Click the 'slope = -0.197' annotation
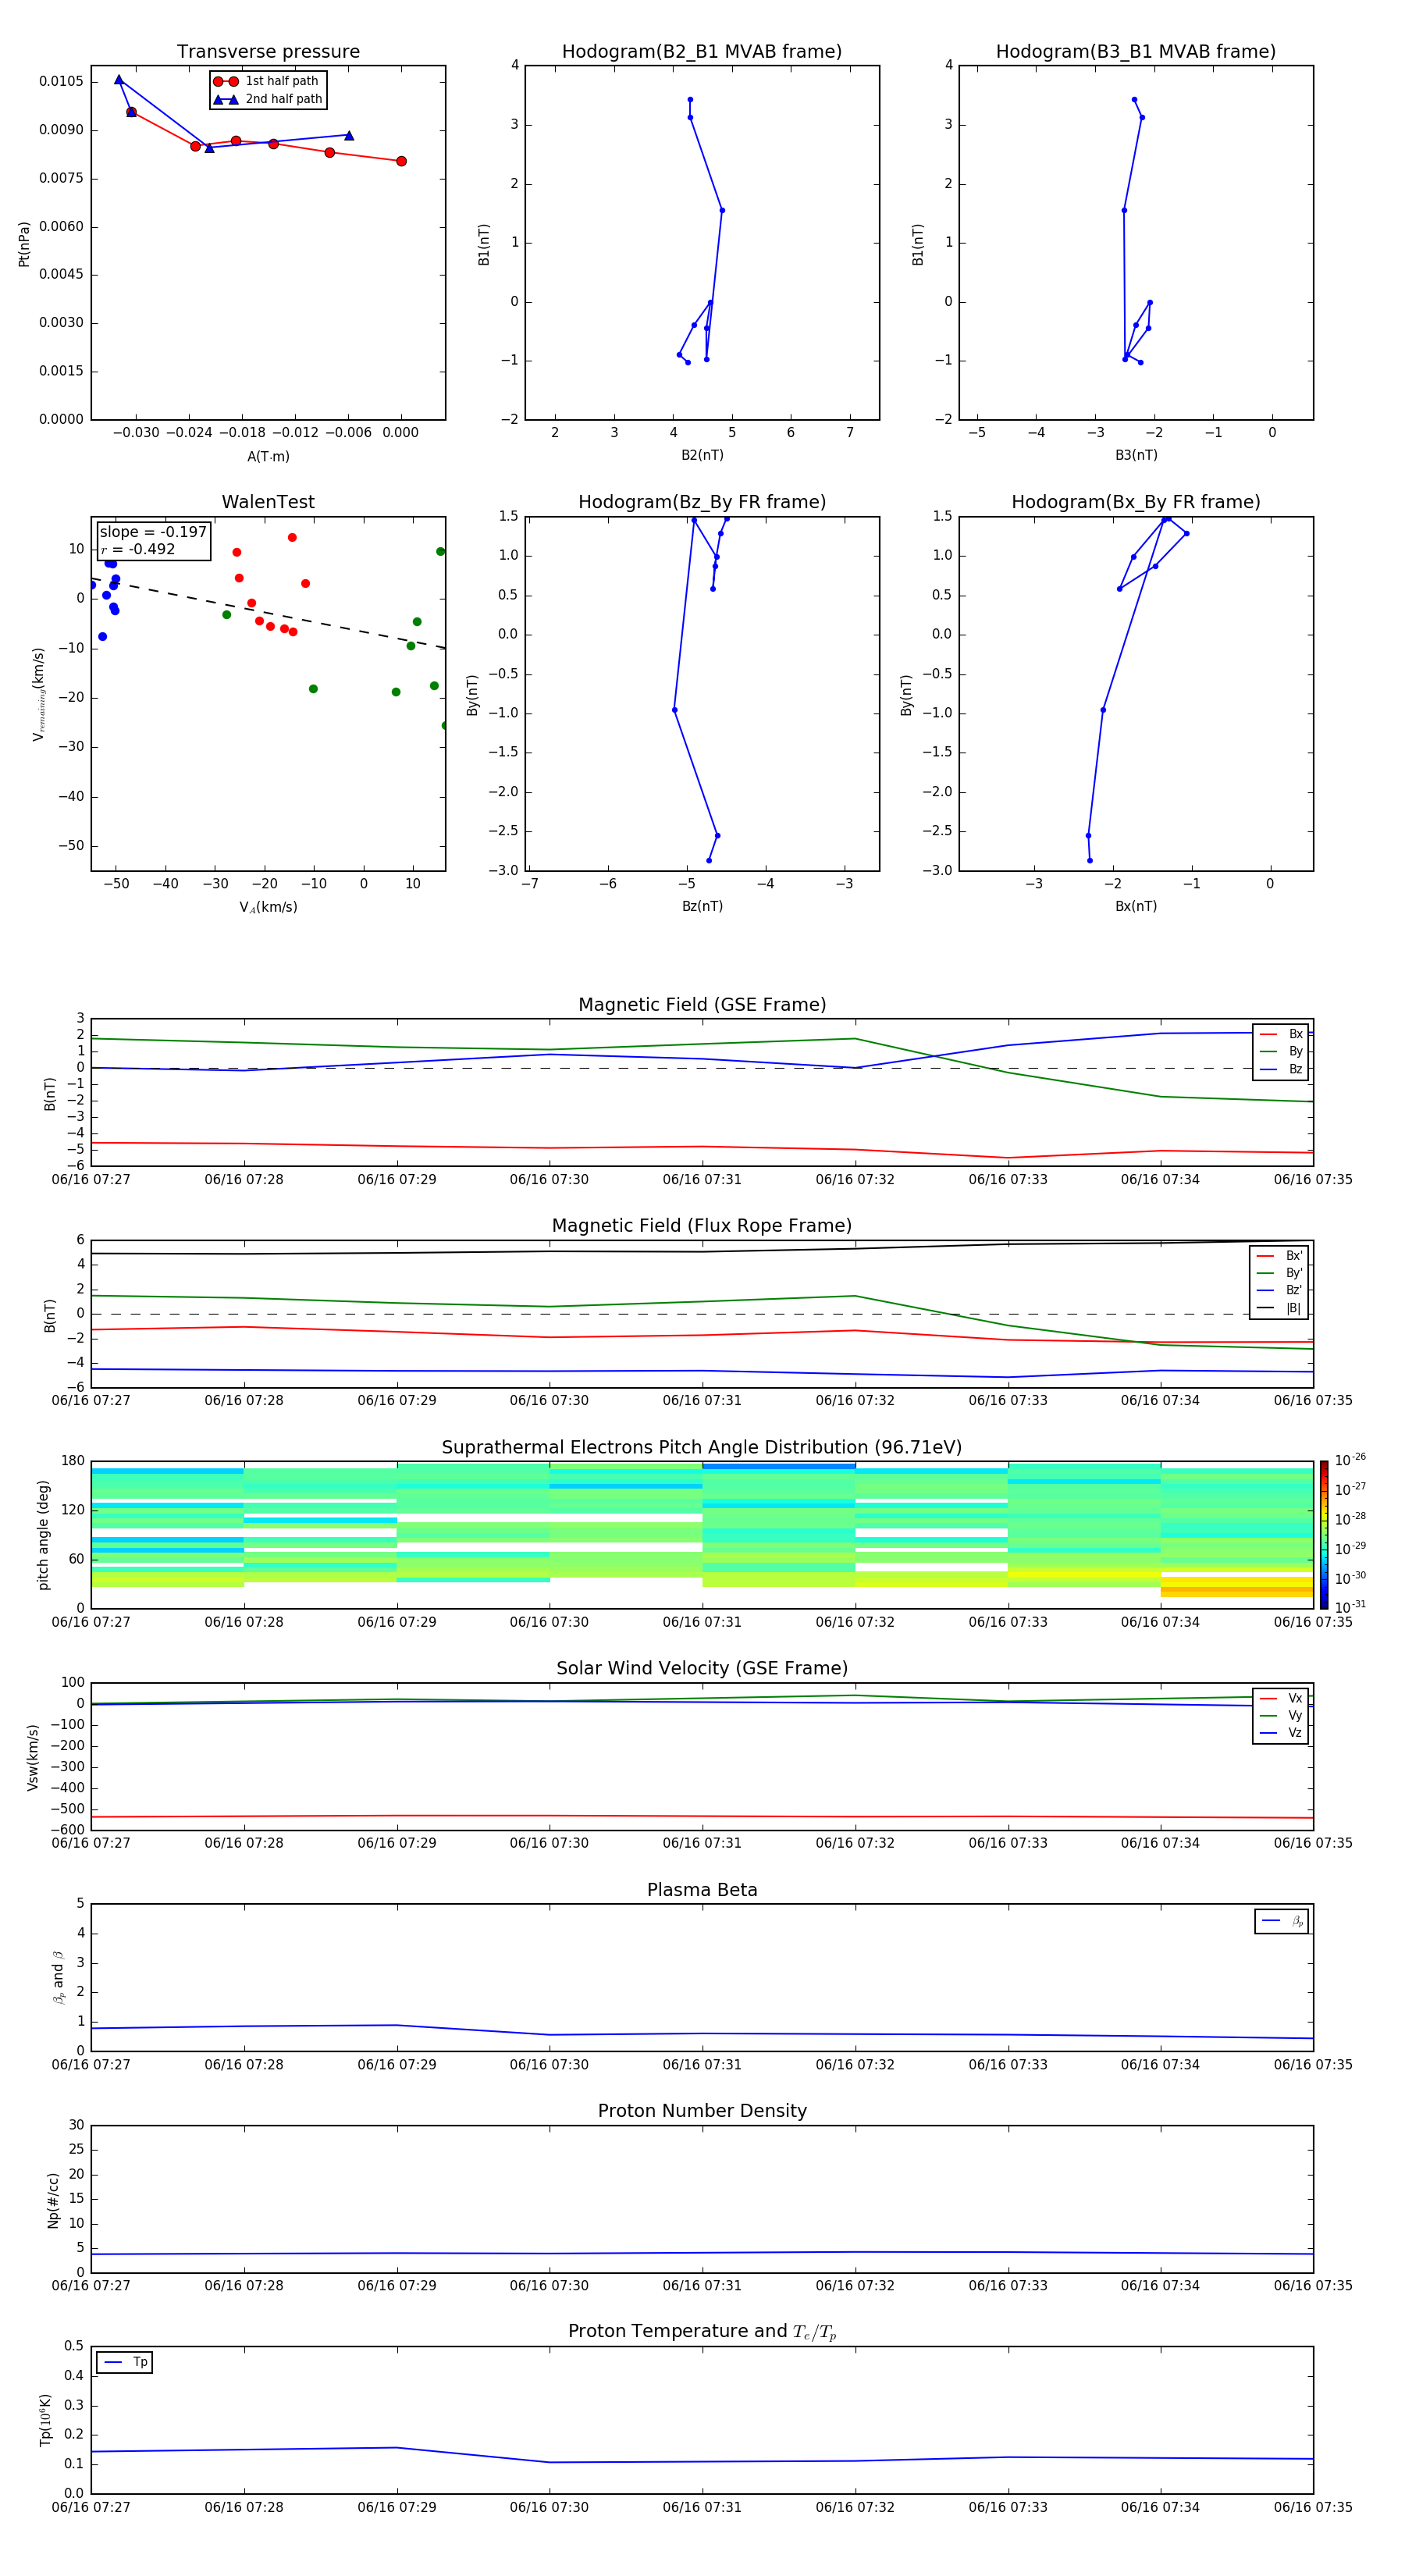1405x2576 pixels. (153, 532)
